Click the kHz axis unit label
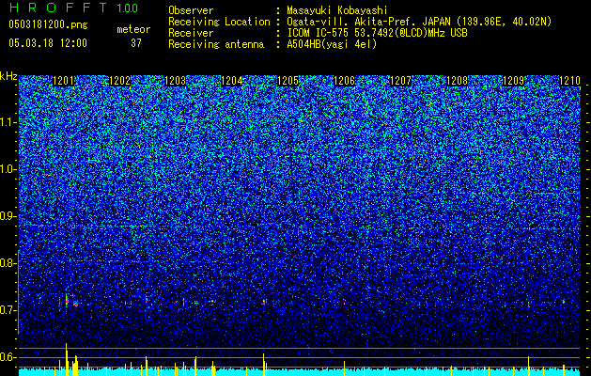The image size is (591, 376). click(x=8, y=76)
